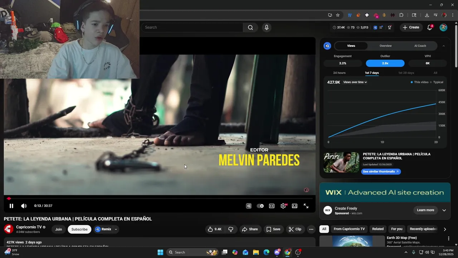
Task: Open the media control icon in toolbar
Action: [435, 15]
